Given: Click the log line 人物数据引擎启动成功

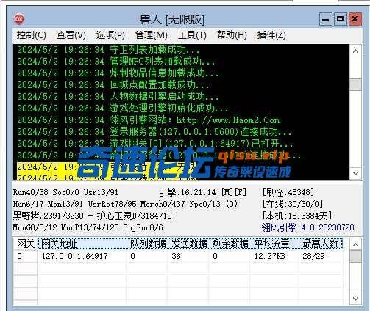Looking at the screenshot, I should pyautogui.click(x=118, y=97).
